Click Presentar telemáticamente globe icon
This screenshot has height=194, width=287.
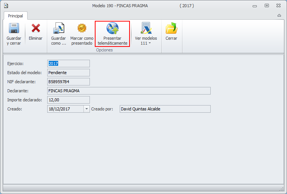[x=113, y=28]
